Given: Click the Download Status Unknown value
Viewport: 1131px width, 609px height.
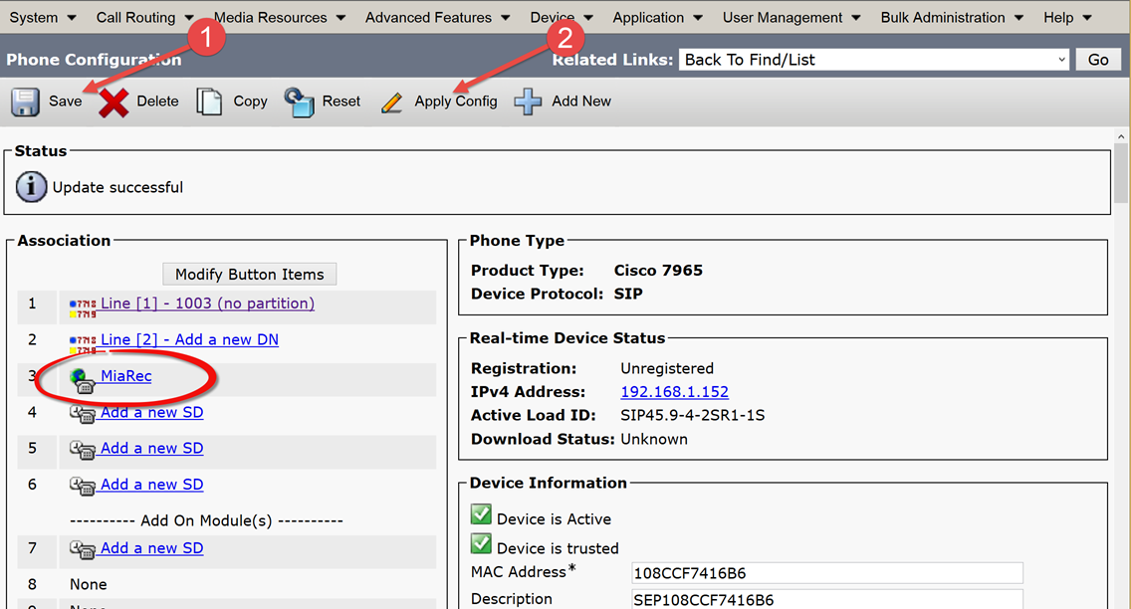Looking at the screenshot, I should coord(654,439).
